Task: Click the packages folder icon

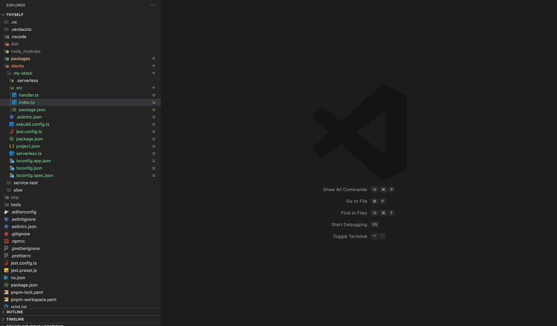Action: tap(6, 59)
